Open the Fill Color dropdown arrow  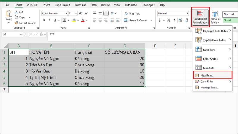click(78, 20)
